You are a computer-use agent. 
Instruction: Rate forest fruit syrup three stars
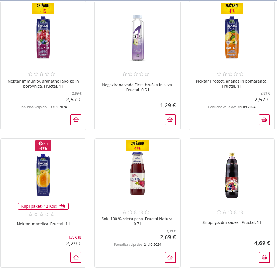click(x=230, y=212)
